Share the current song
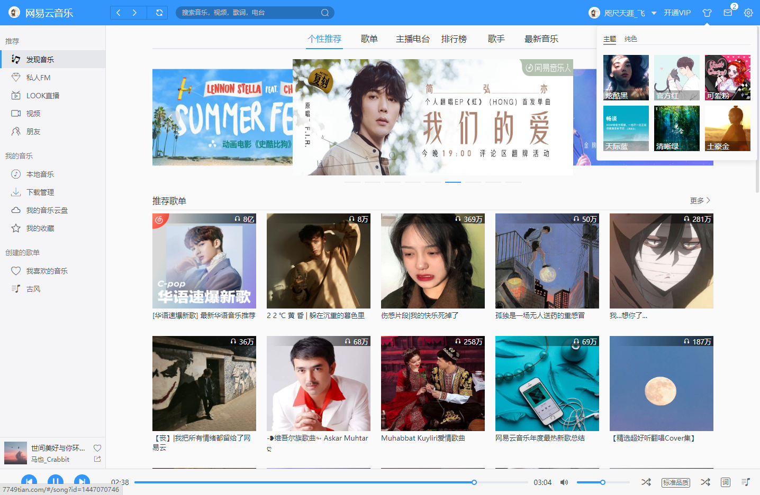This screenshot has height=495, width=760. click(97, 459)
